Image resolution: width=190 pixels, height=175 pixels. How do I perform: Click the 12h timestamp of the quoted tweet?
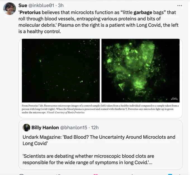coord(95,127)
